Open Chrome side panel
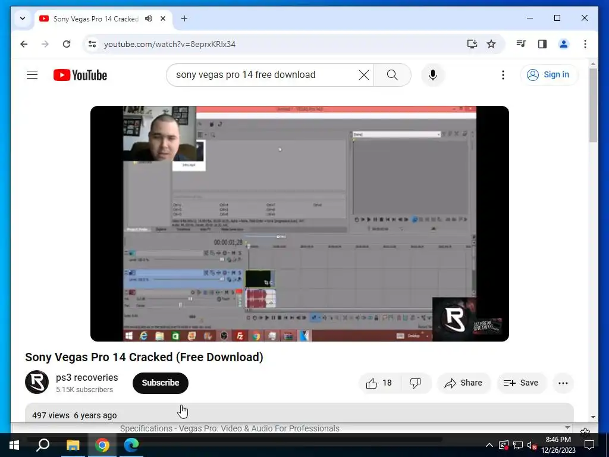Viewport: 609px width, 457px height. click(542, 44)
